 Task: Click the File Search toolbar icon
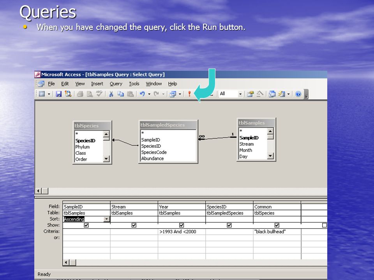pos(68,94)
